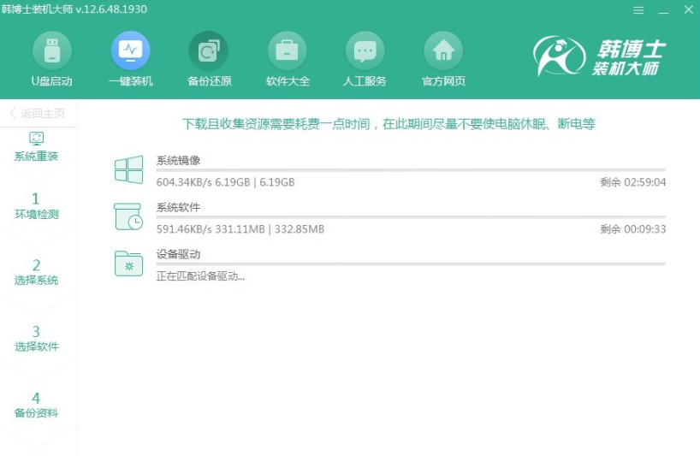Minimize the 韩博士装机大师 window
This screenshot has width=700, height=456.
(663, 10)
